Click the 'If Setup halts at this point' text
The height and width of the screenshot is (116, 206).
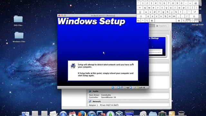(x=106, y=74)
